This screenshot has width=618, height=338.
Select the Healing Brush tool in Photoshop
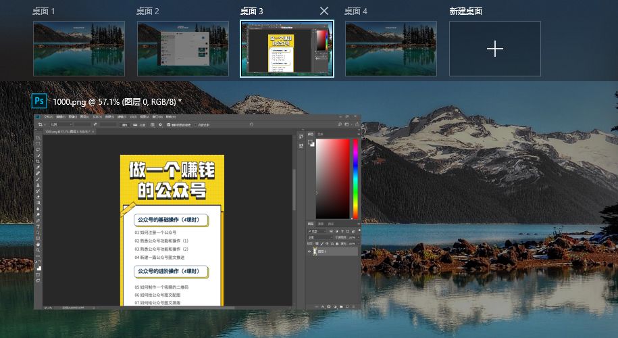tap(38, 173)
